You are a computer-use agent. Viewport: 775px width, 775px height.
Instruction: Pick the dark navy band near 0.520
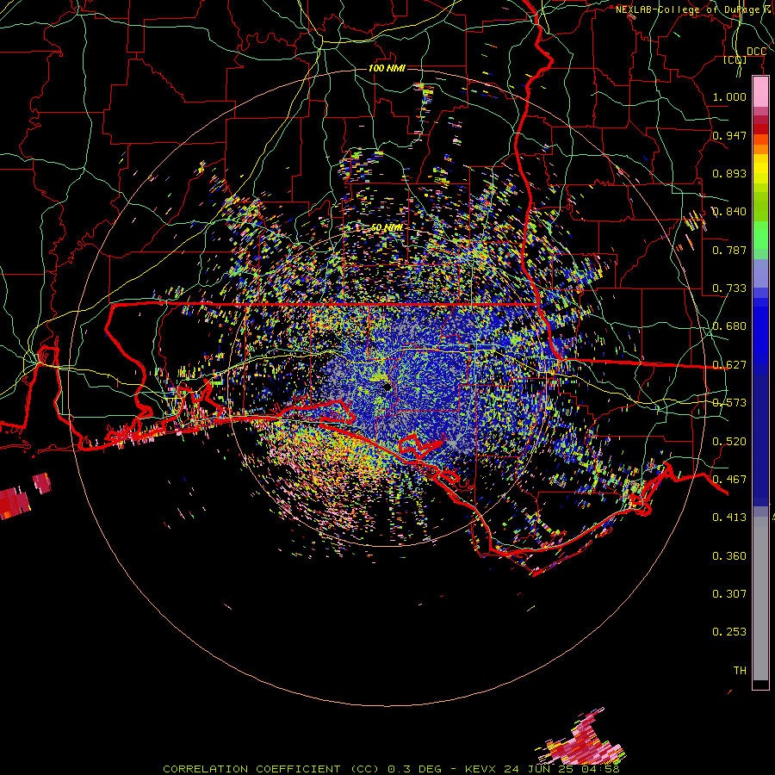[760, 436]
